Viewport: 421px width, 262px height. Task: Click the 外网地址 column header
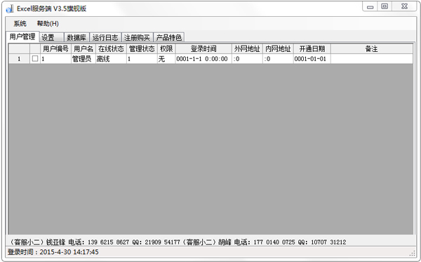(x=247, y=49)
